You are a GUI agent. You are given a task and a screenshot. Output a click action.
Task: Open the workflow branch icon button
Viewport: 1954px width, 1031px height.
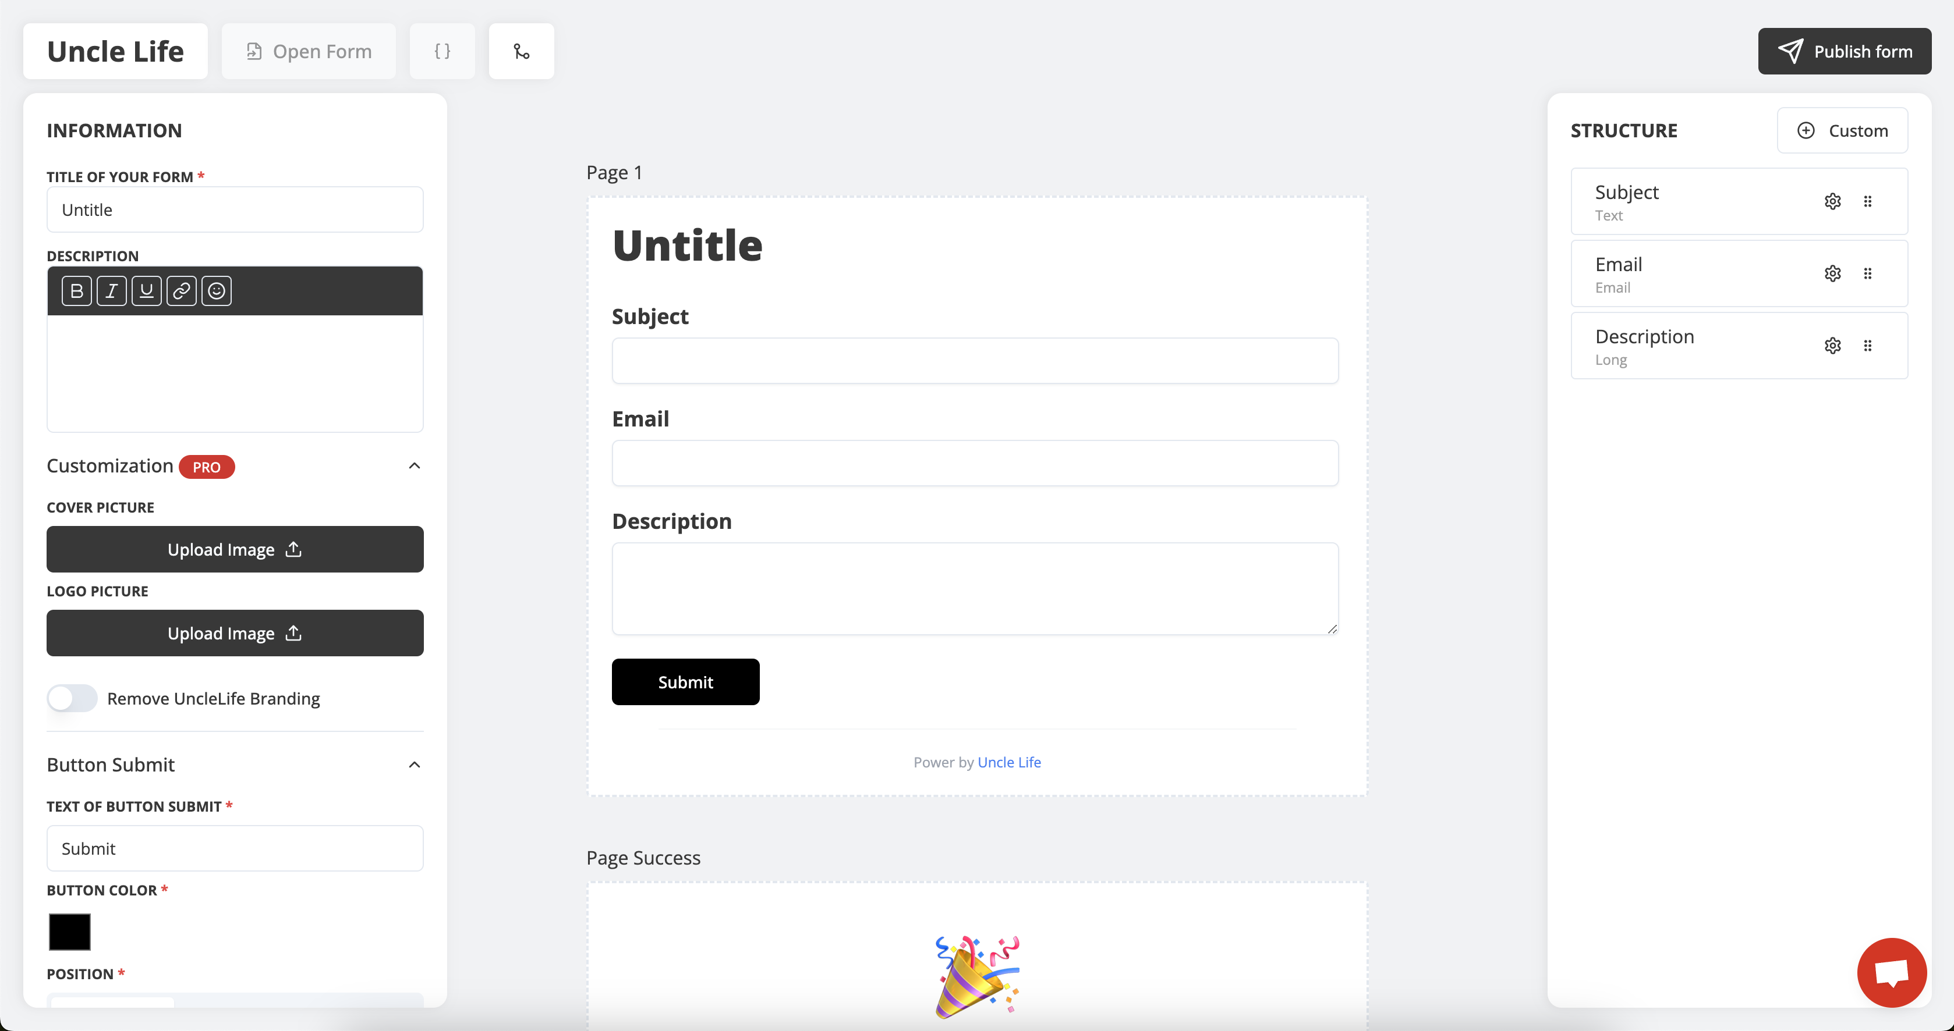521,52
